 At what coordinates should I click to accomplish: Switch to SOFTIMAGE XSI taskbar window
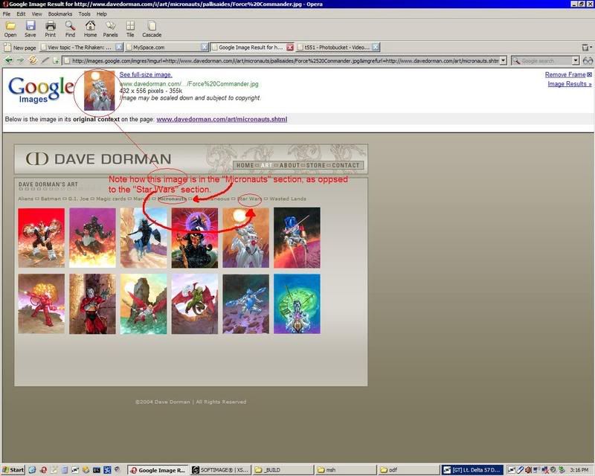(x=220, y=470)
